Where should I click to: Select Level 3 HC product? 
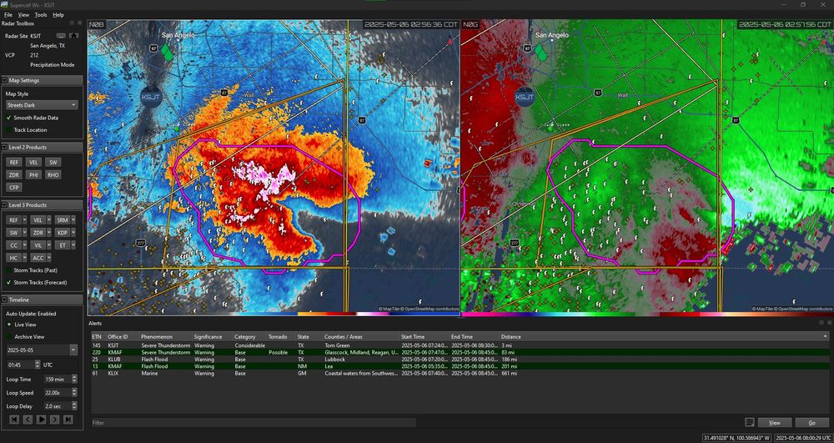click(14, 258)
